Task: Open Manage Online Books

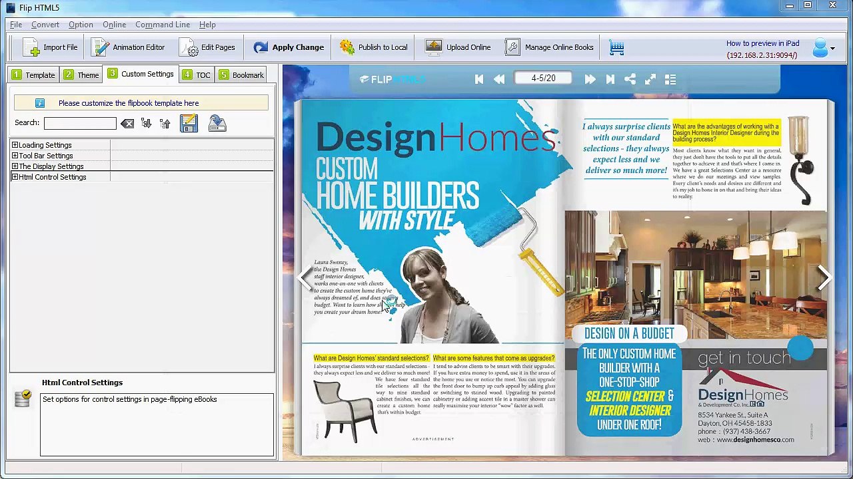Action: (549, 47)
